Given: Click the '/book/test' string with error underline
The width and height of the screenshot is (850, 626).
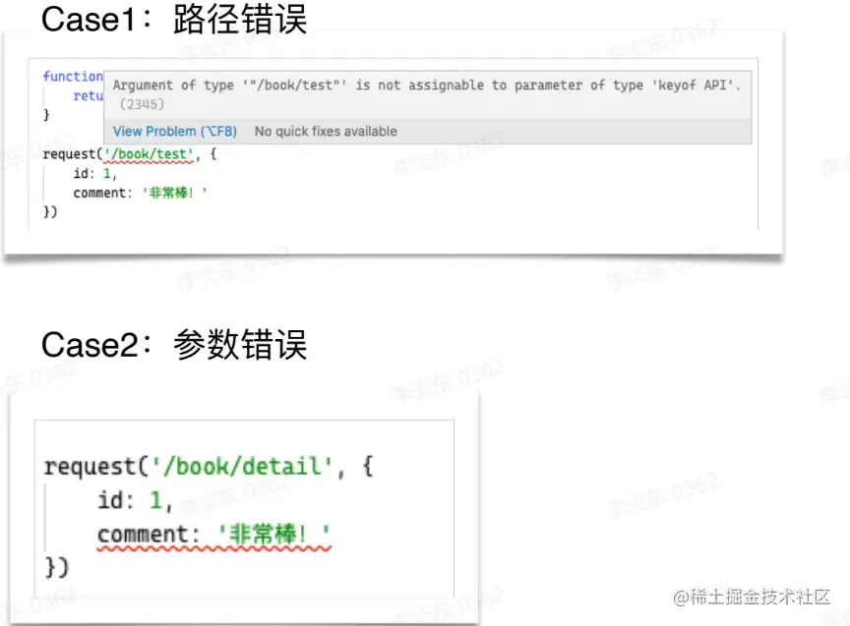Looking at the screenshot, I should point(150,154).
